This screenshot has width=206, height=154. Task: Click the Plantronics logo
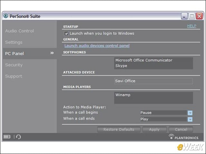coord(183,137)
